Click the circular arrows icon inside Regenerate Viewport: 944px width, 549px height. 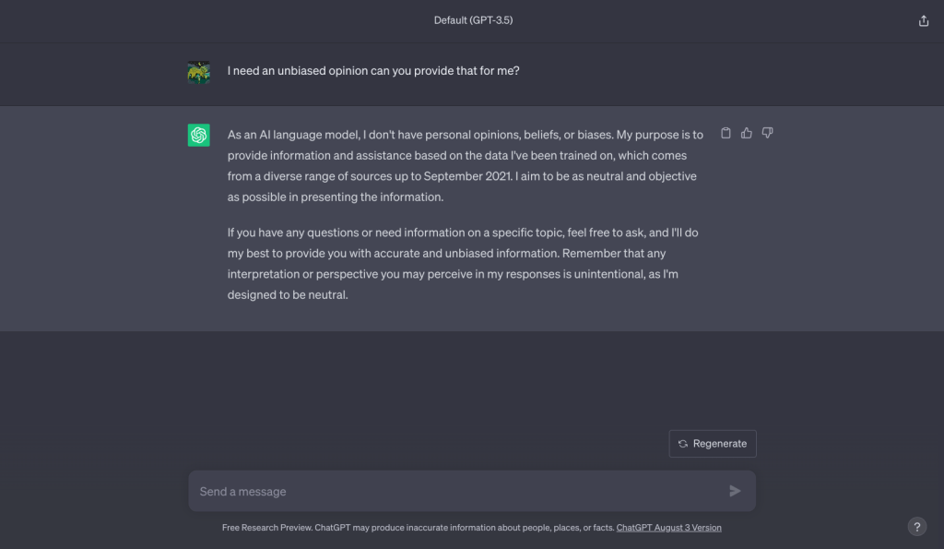tap(683, 444)
